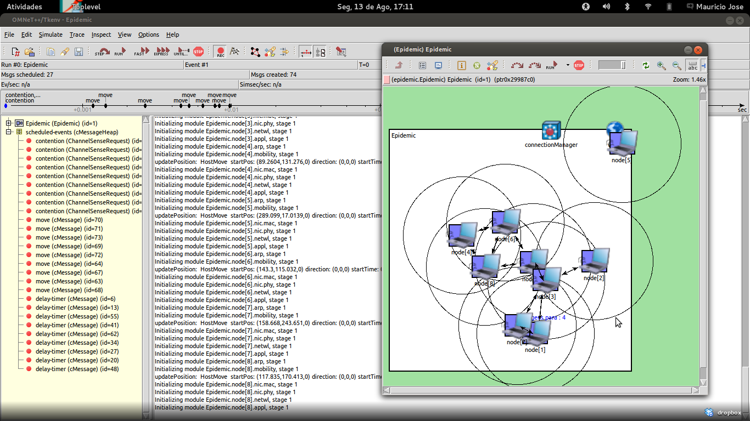Click the zoom in magnifier icon

click(661, 65)
